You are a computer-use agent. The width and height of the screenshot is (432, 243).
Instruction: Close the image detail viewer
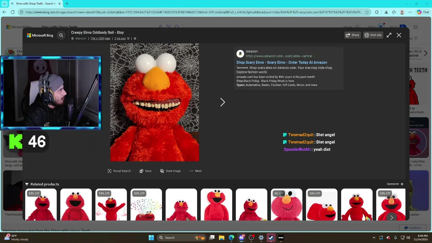(x=399, y=35)
